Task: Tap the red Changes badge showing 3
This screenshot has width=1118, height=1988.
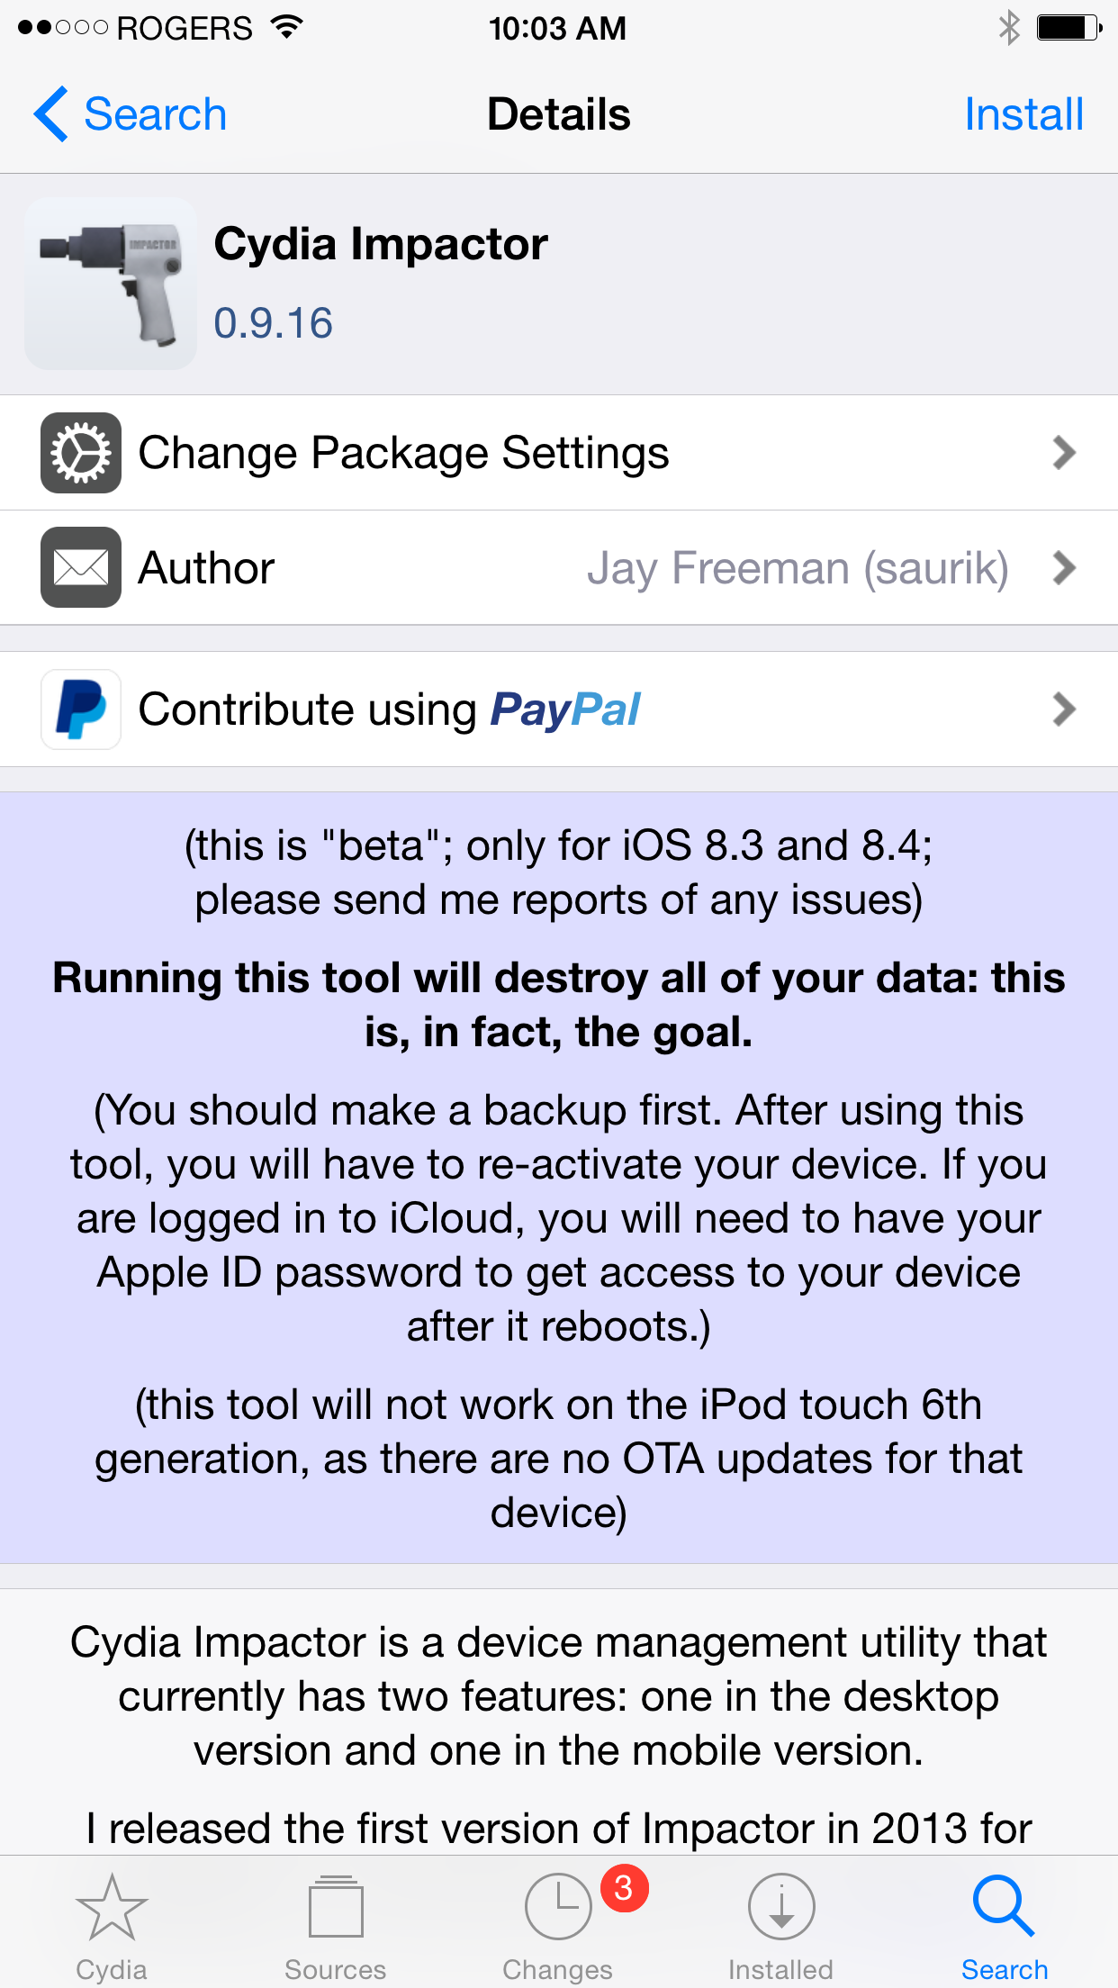Action: coord(624,1887)
